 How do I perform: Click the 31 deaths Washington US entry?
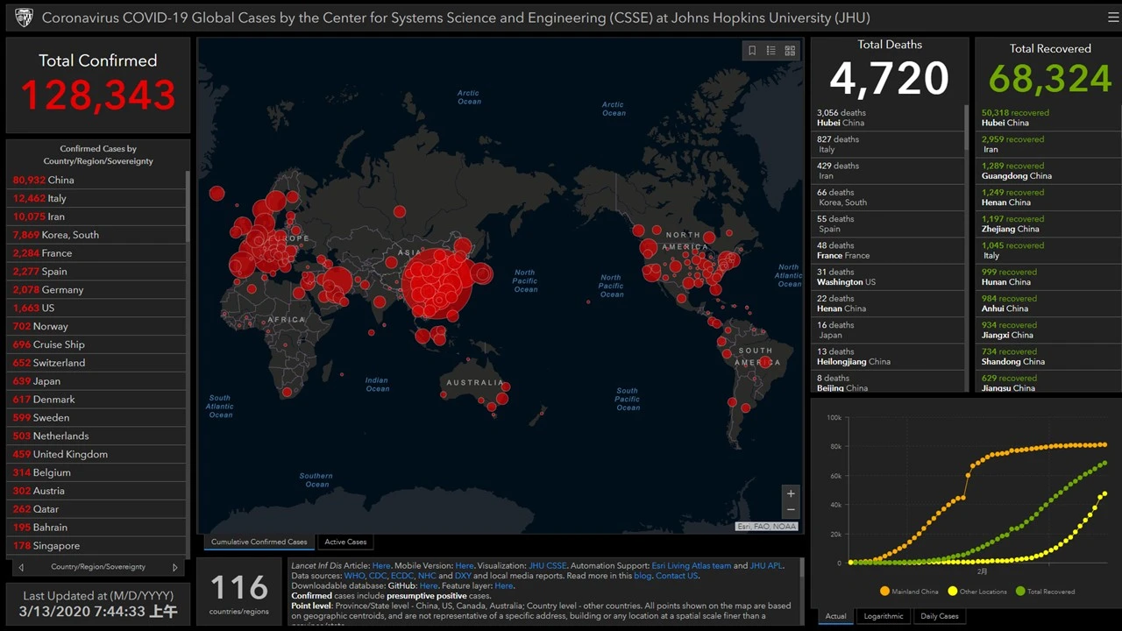(888, 277)
